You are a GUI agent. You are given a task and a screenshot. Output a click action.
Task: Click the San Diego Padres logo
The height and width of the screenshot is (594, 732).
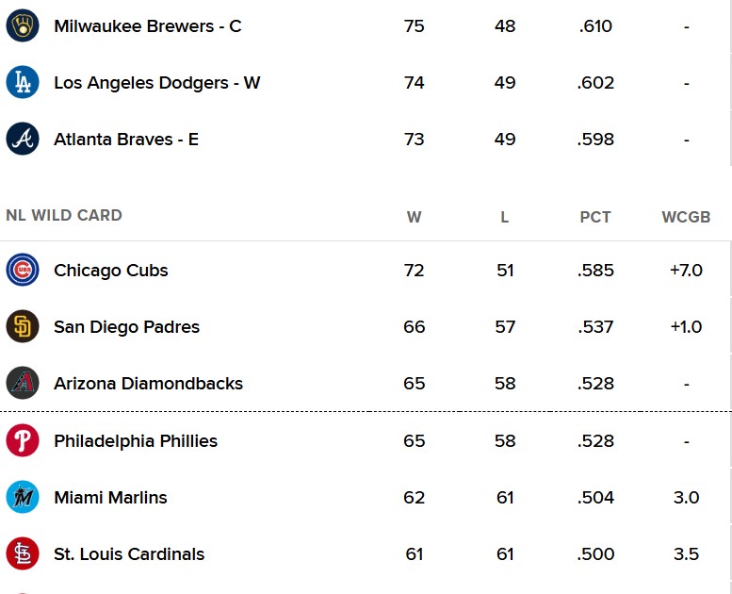pos(23,326)
